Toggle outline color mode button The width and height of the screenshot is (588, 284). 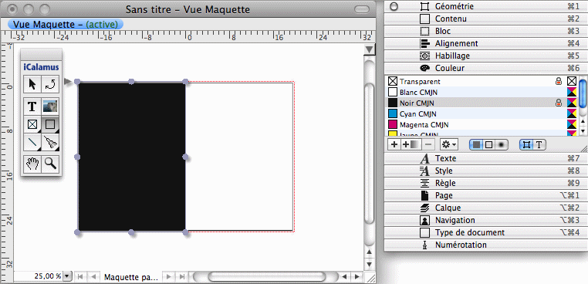click(488, 145)
